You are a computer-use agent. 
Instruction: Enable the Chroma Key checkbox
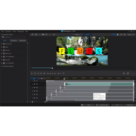click(x=4, y=44)
